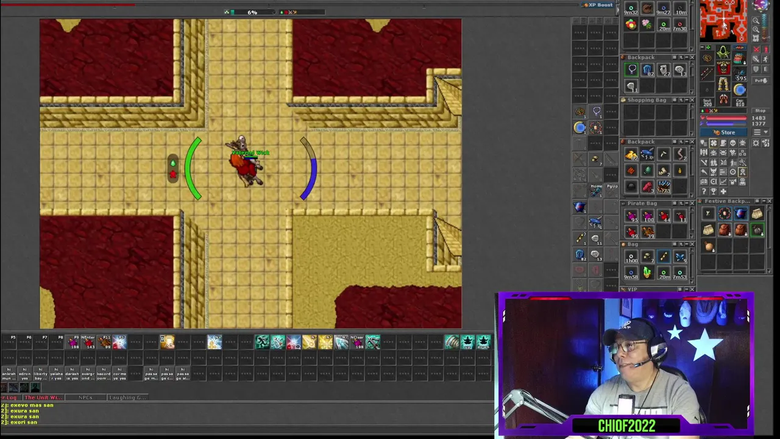Enable offensive sword fight mode

click(x=756, y=59)
